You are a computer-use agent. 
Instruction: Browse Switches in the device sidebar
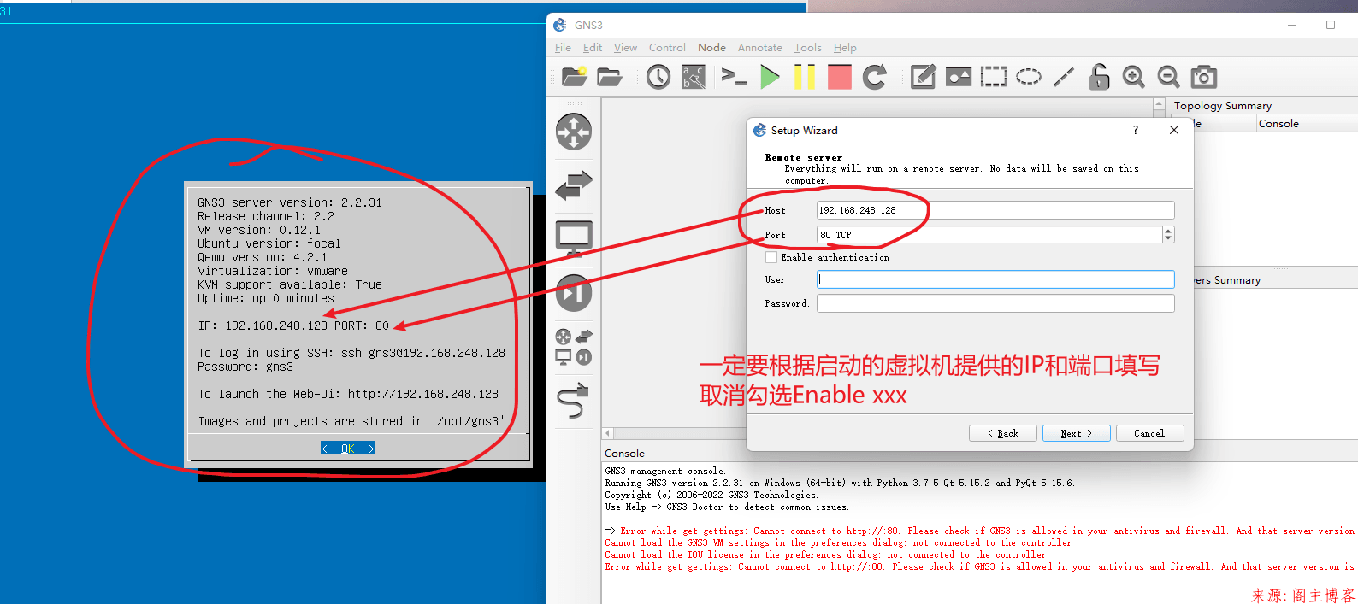[x=574, y=185]
